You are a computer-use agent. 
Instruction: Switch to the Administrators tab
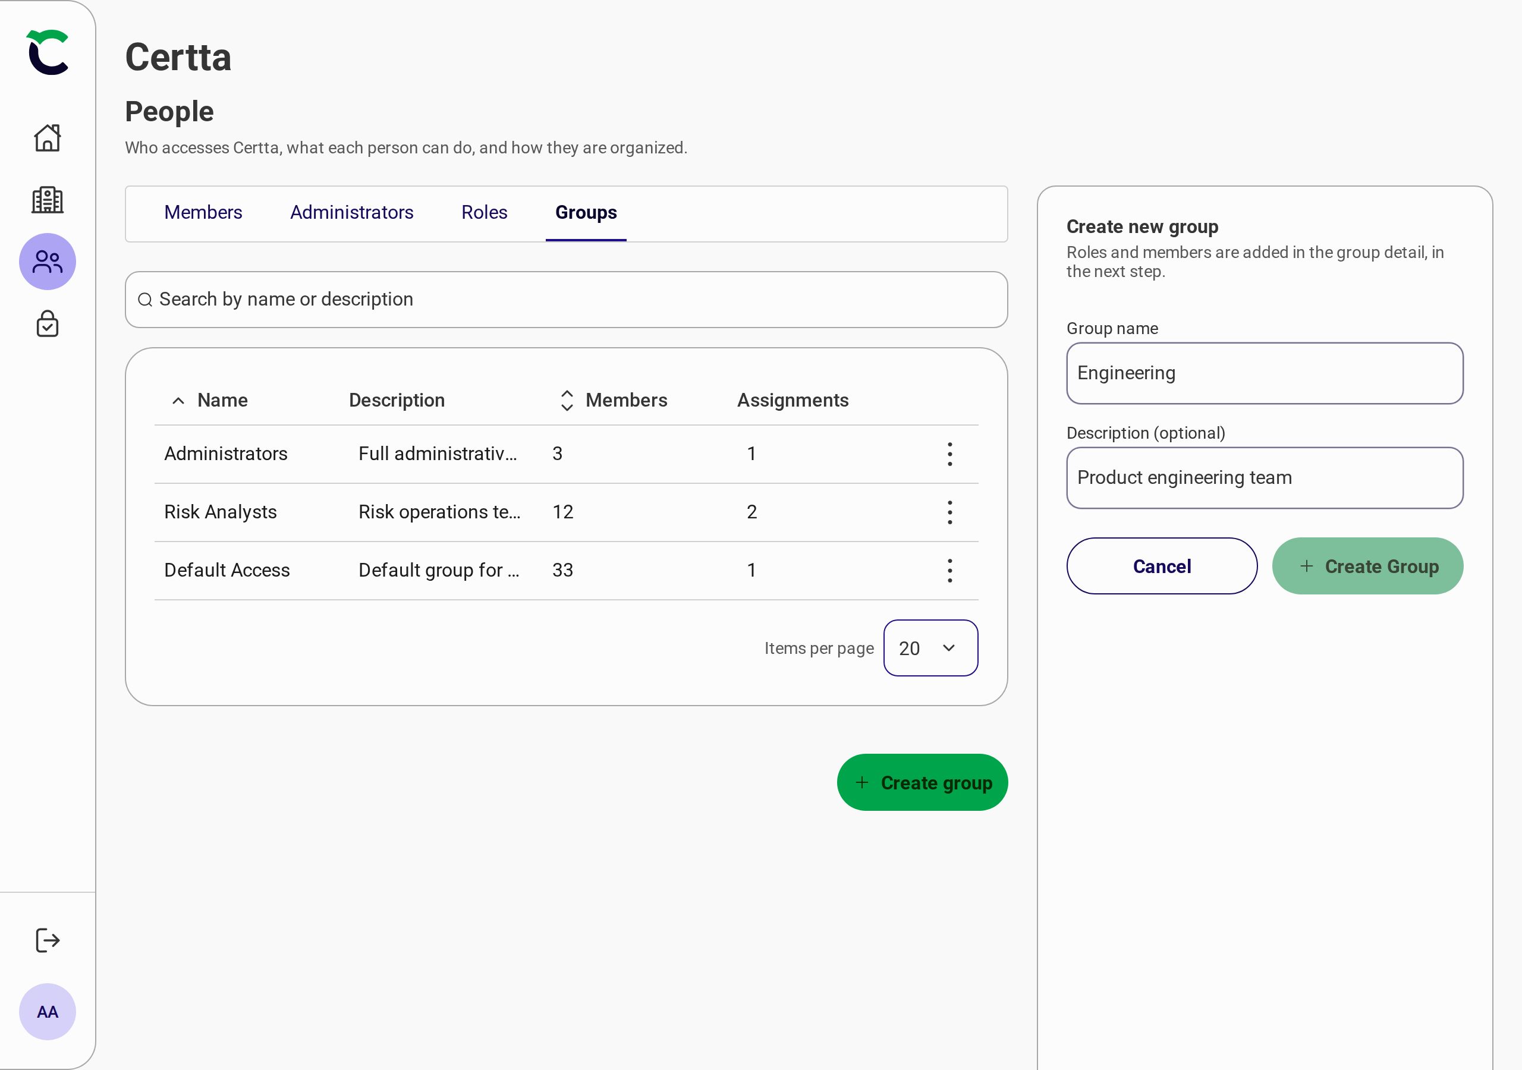[351, 212]
